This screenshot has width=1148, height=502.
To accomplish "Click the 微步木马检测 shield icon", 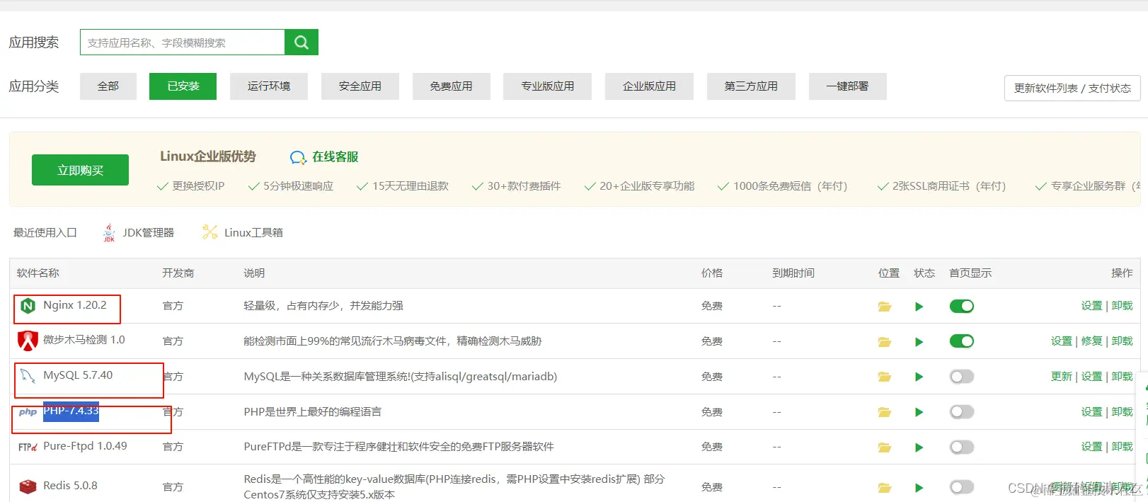I will [x=28, y=341].
